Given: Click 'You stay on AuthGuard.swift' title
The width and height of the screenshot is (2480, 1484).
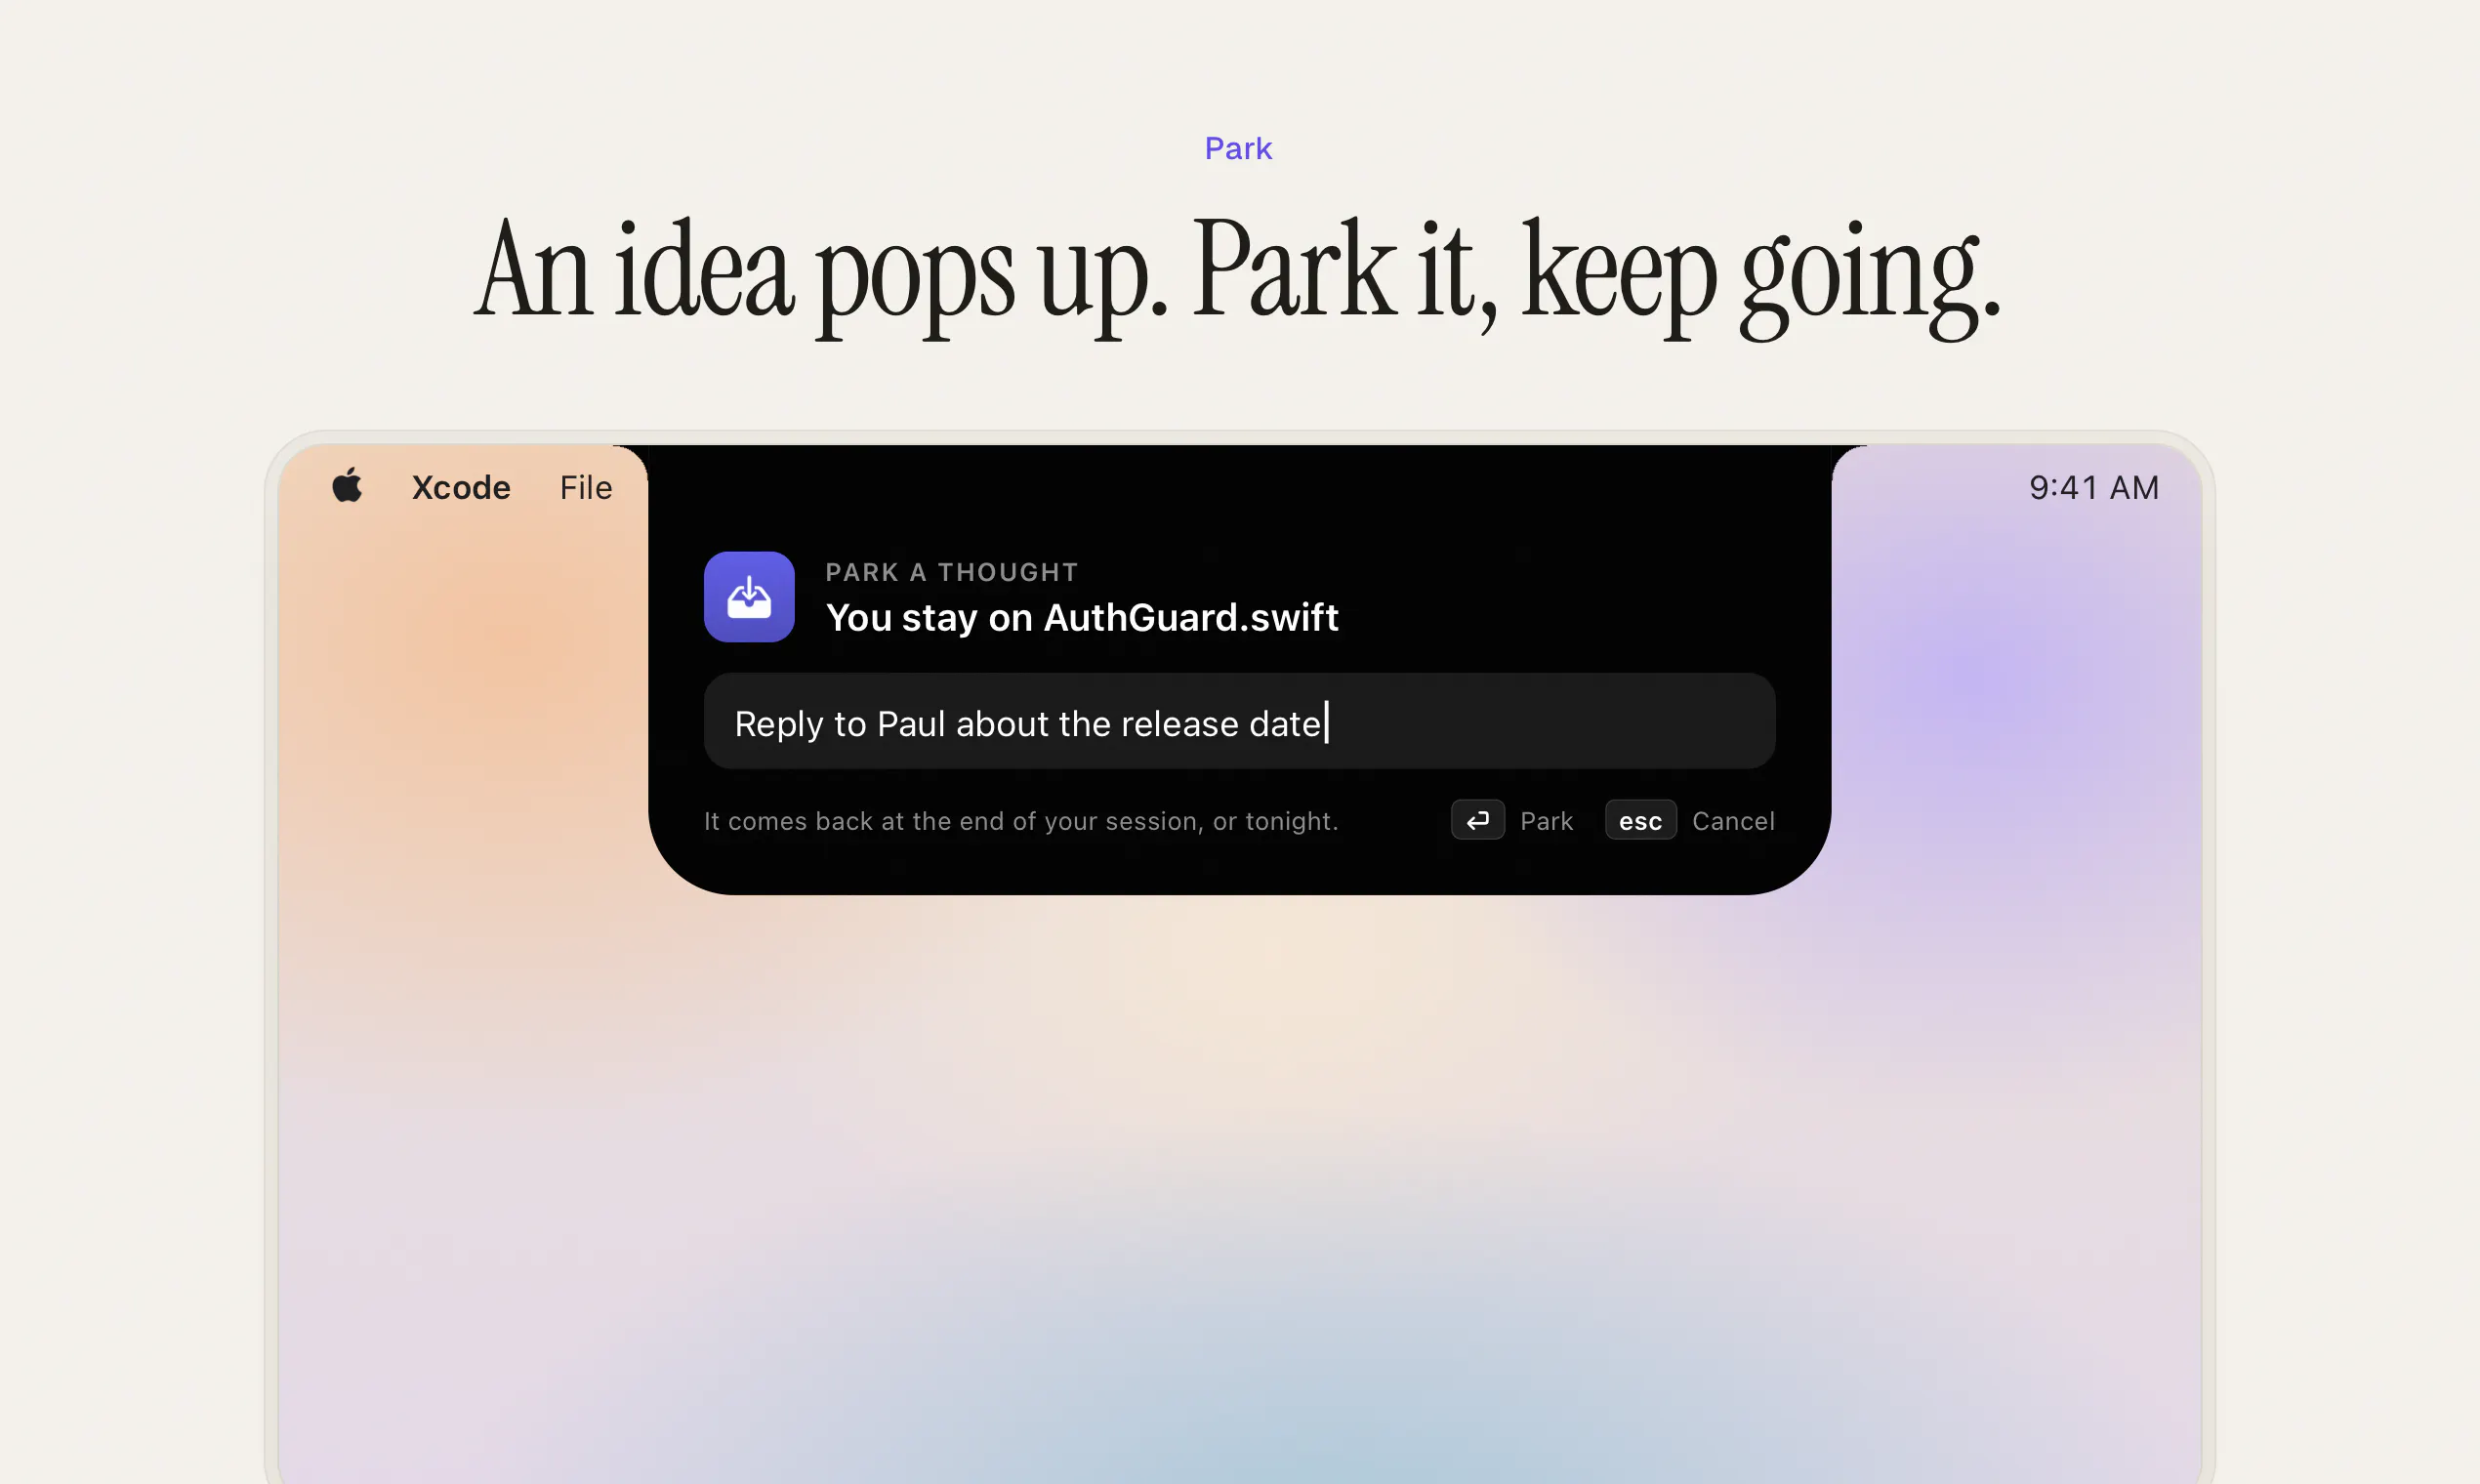Looking at the screenshot, I should (x=1082, y=618).
